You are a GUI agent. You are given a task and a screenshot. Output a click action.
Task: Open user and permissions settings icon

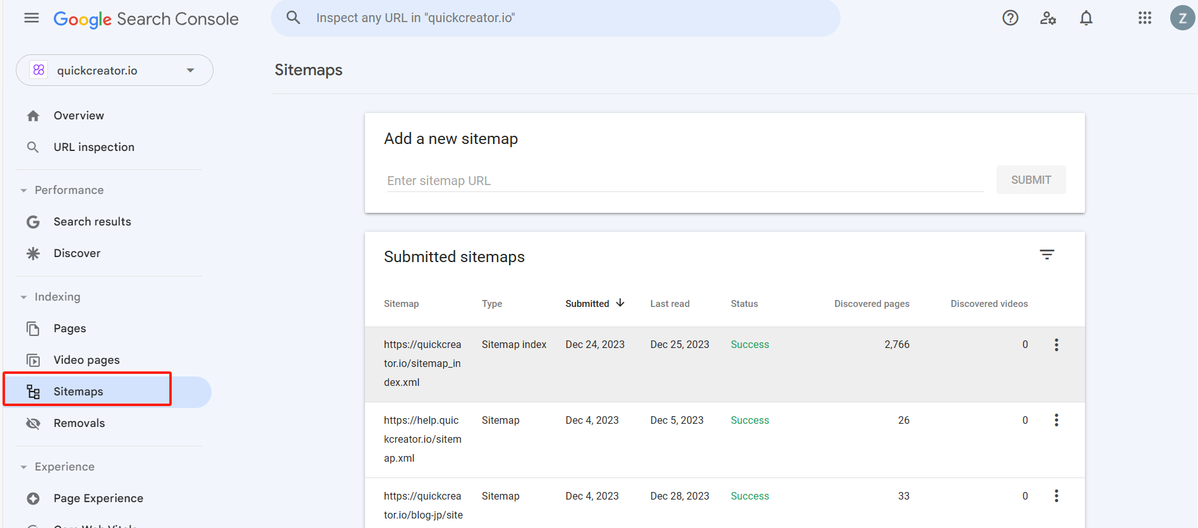pyautogui.click(x=1048, y=18)
